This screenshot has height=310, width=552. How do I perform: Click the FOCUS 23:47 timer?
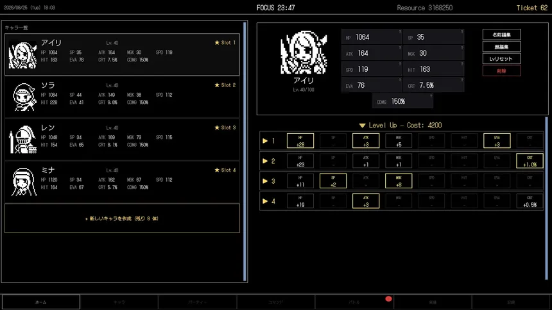[x=275, y=8]
